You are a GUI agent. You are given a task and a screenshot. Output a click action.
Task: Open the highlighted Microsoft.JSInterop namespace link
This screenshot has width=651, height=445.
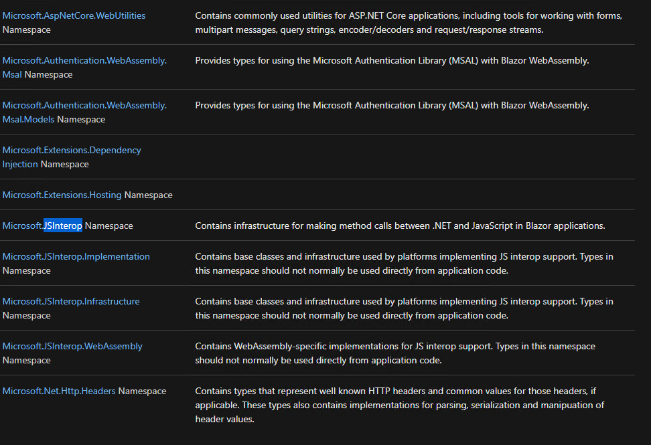point(62,226)
